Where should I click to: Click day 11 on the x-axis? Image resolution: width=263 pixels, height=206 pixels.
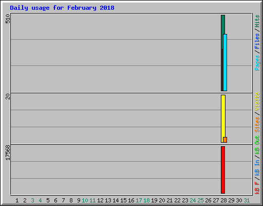click(x=92, y=200)
